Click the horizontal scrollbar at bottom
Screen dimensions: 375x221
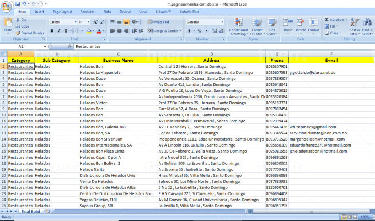click(x=311, y=212)
